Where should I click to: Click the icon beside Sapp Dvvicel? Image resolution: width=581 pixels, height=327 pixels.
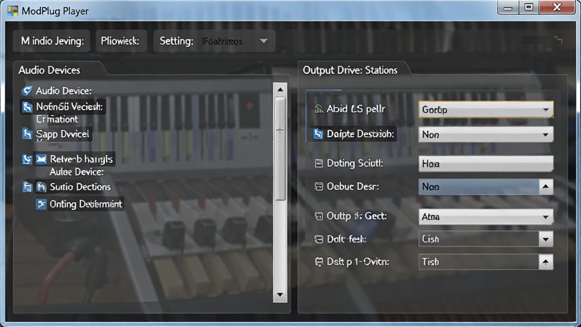coord(27,134)
